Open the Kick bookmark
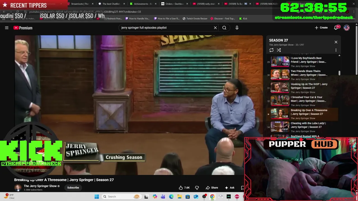This screenshot has width=358, height=201. click(x=243, y=19)
